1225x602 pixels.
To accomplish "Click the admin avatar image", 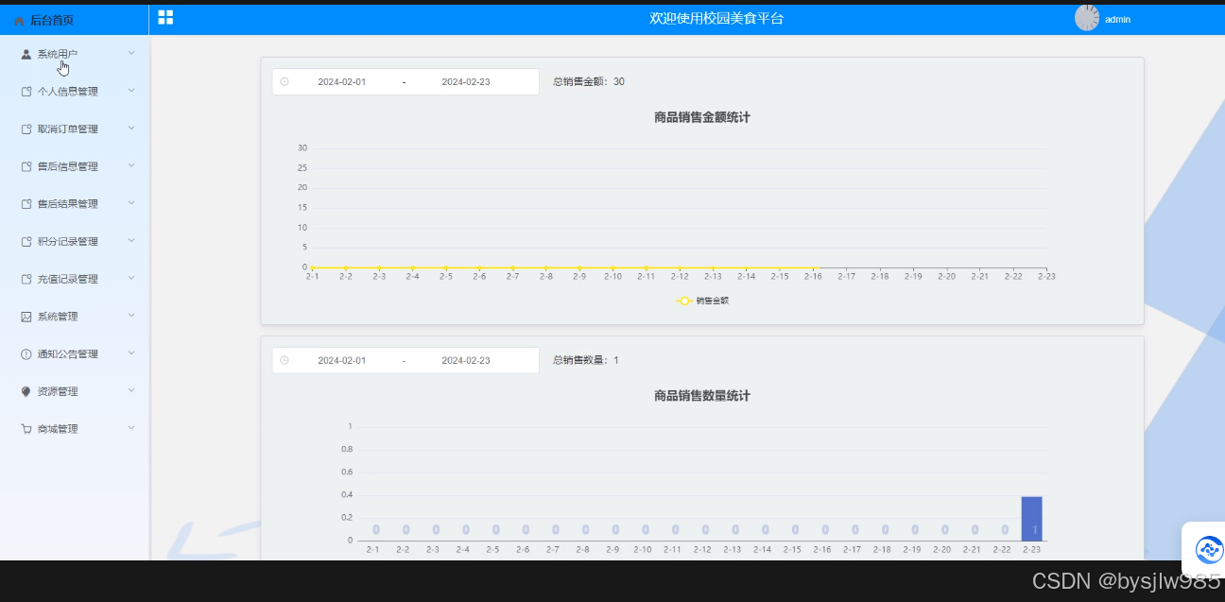I will click(x=1087, y=18).
